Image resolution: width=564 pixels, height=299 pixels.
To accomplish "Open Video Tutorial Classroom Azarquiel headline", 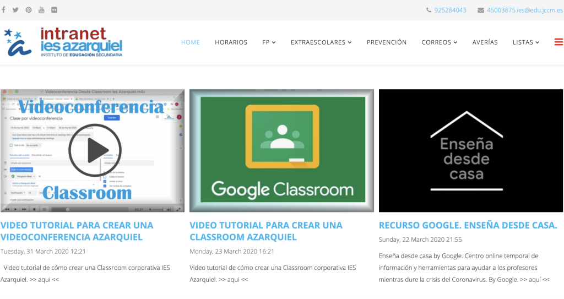I will coord(266,231).
